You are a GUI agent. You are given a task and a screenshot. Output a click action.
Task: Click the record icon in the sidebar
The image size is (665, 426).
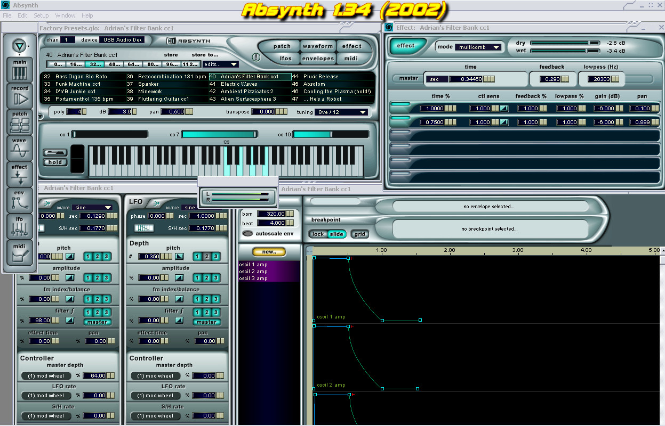coord(20,96)
